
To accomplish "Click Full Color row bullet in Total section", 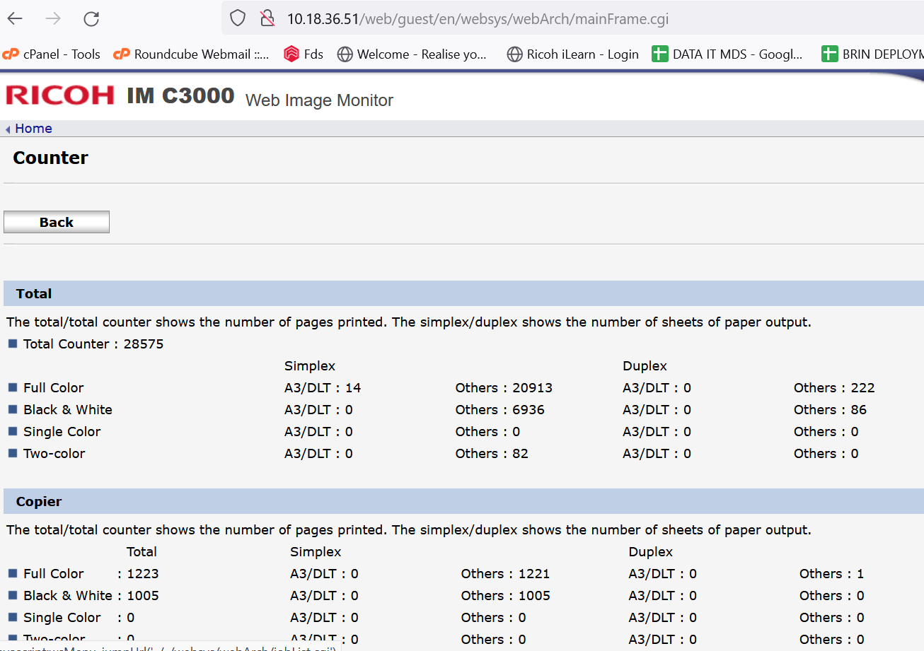I will pos(13,387).
